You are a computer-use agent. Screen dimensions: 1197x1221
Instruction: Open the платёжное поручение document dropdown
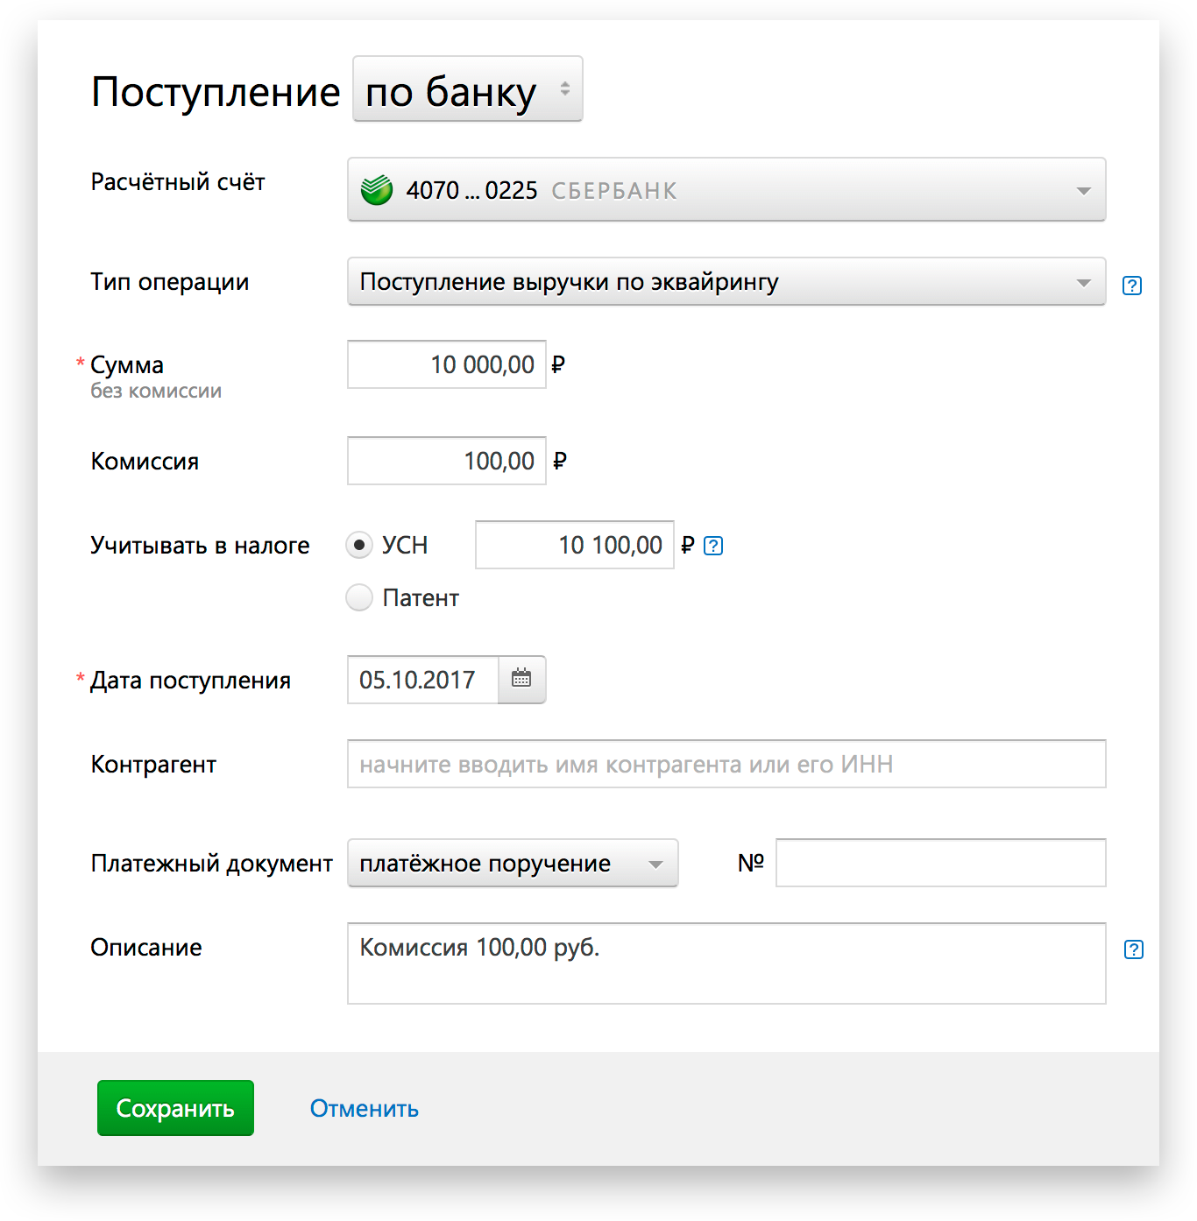click(513, 863)
